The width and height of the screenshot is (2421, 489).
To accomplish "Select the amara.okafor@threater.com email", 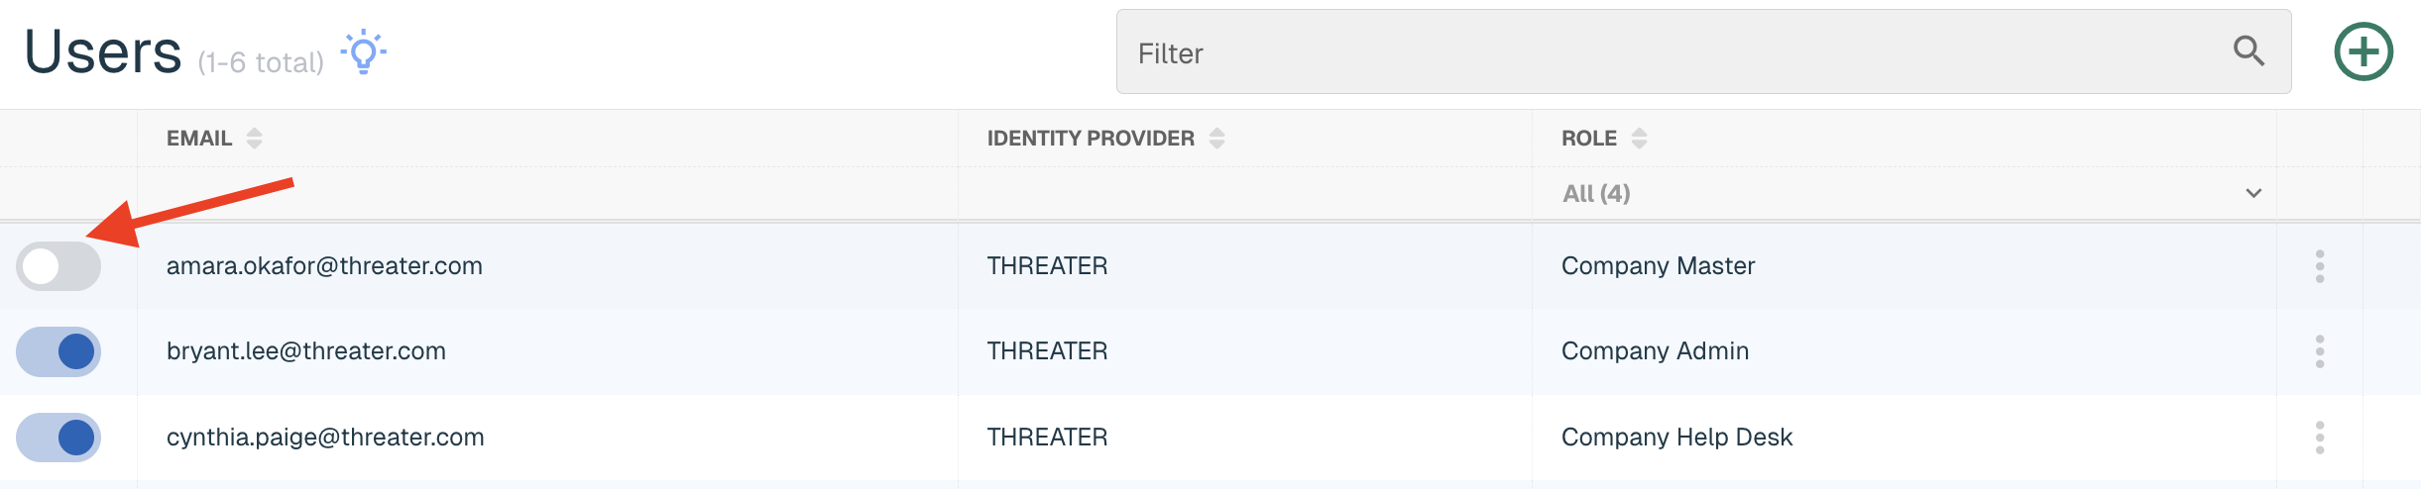I will [x=324, y=266].
